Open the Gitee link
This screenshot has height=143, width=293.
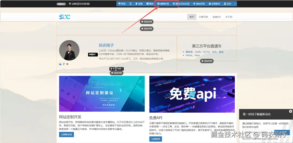pos(197,55)
